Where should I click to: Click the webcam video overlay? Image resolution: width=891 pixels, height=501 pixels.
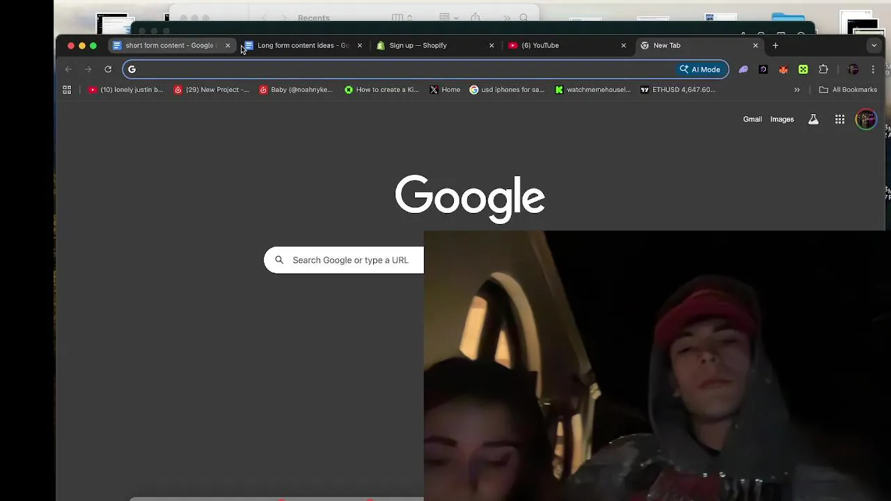click(657, 366)
